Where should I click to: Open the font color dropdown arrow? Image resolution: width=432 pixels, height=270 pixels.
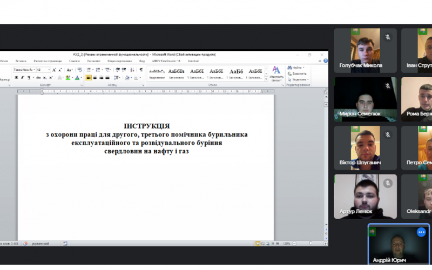click(x=82, y=78)
